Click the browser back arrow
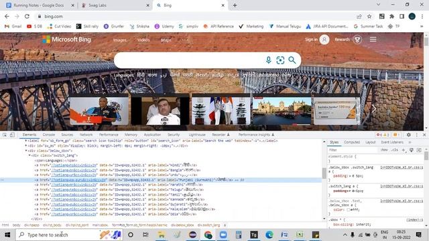Image resolution: width=429 pixels, height=241 pixels. tap(7, 16)
